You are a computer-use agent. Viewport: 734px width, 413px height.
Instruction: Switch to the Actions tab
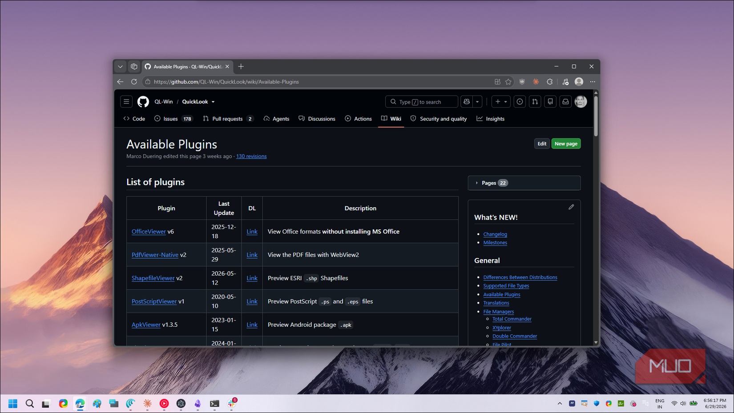tap(358, 119)
